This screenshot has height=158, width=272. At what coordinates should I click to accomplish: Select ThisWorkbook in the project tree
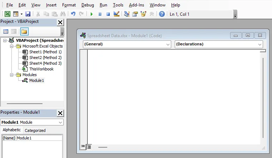(x=41, y=69)
